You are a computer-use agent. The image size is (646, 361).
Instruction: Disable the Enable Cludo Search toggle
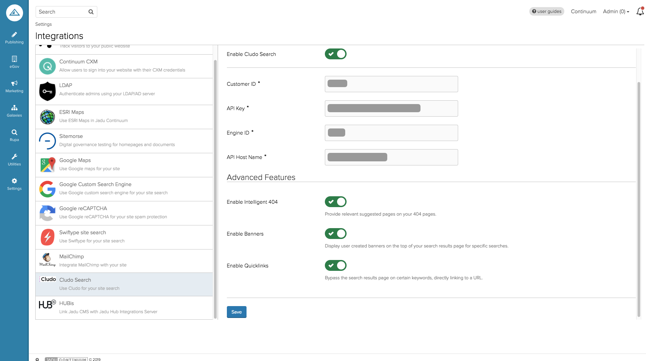[335, 54]
